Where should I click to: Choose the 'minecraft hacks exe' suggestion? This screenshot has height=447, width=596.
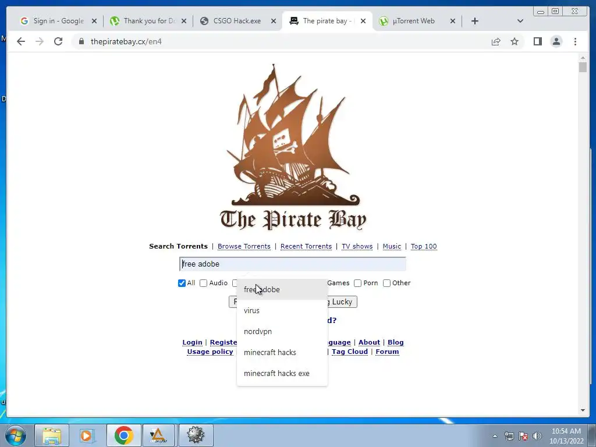coord(282,373)
